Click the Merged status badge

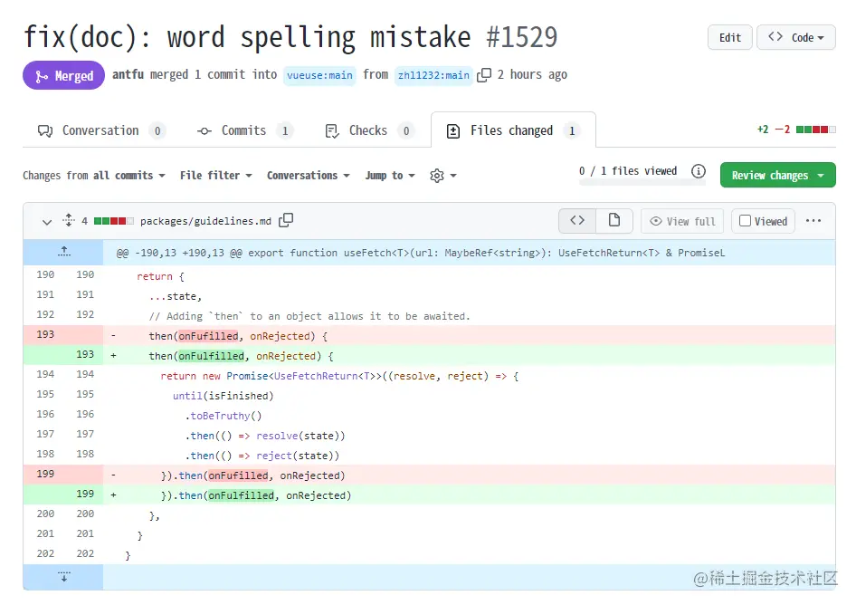coord(64,75)
